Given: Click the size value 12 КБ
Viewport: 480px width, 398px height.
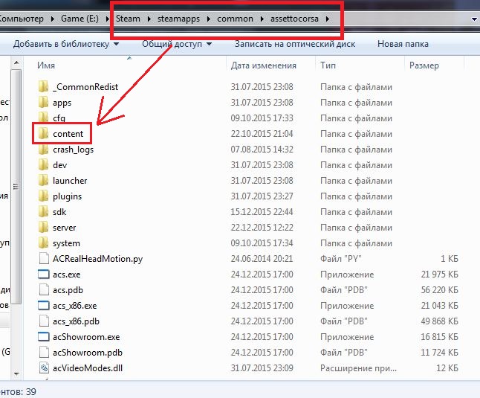Looking at the screenshot, I should (447, 368).
